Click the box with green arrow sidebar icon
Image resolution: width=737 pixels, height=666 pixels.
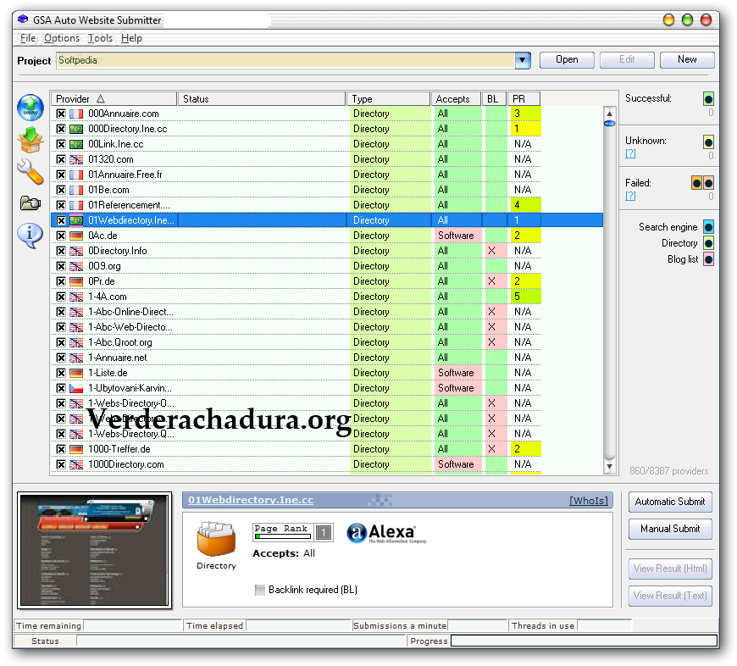point(30,140)
